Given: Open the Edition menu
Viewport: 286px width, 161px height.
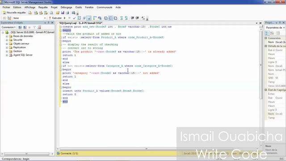Looking at the screenshot, I should point(17,7).
